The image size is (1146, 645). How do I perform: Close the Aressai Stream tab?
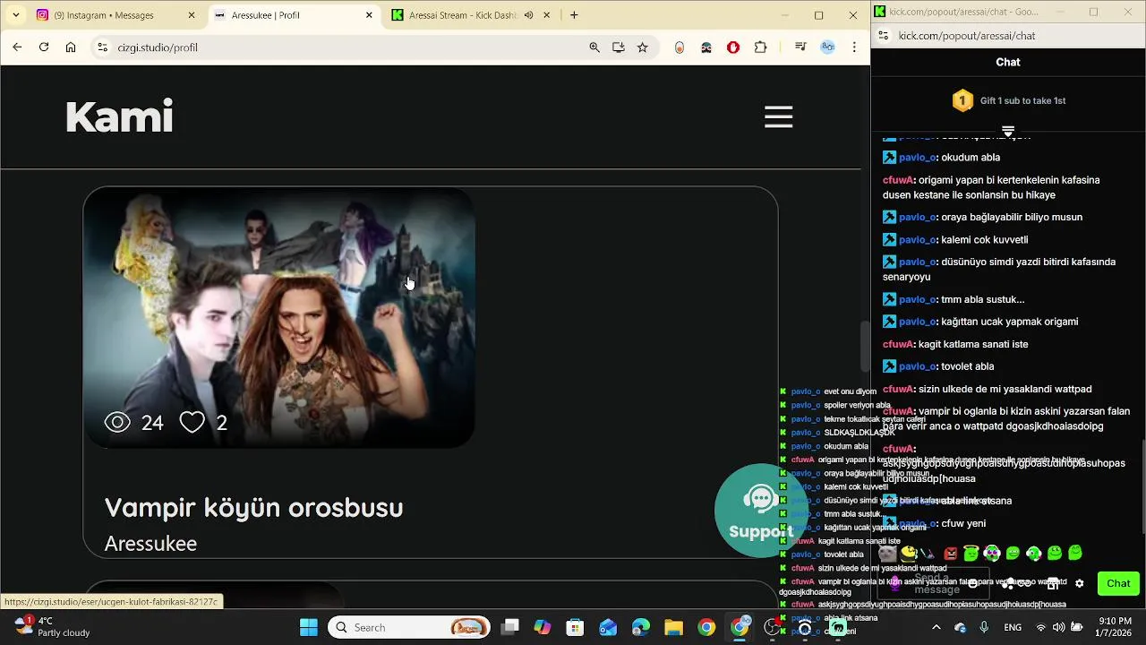click(547, 15)
